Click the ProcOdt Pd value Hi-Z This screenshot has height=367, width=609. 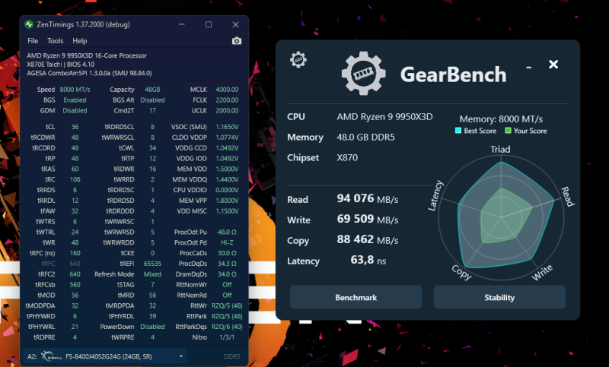pos(227,242)
